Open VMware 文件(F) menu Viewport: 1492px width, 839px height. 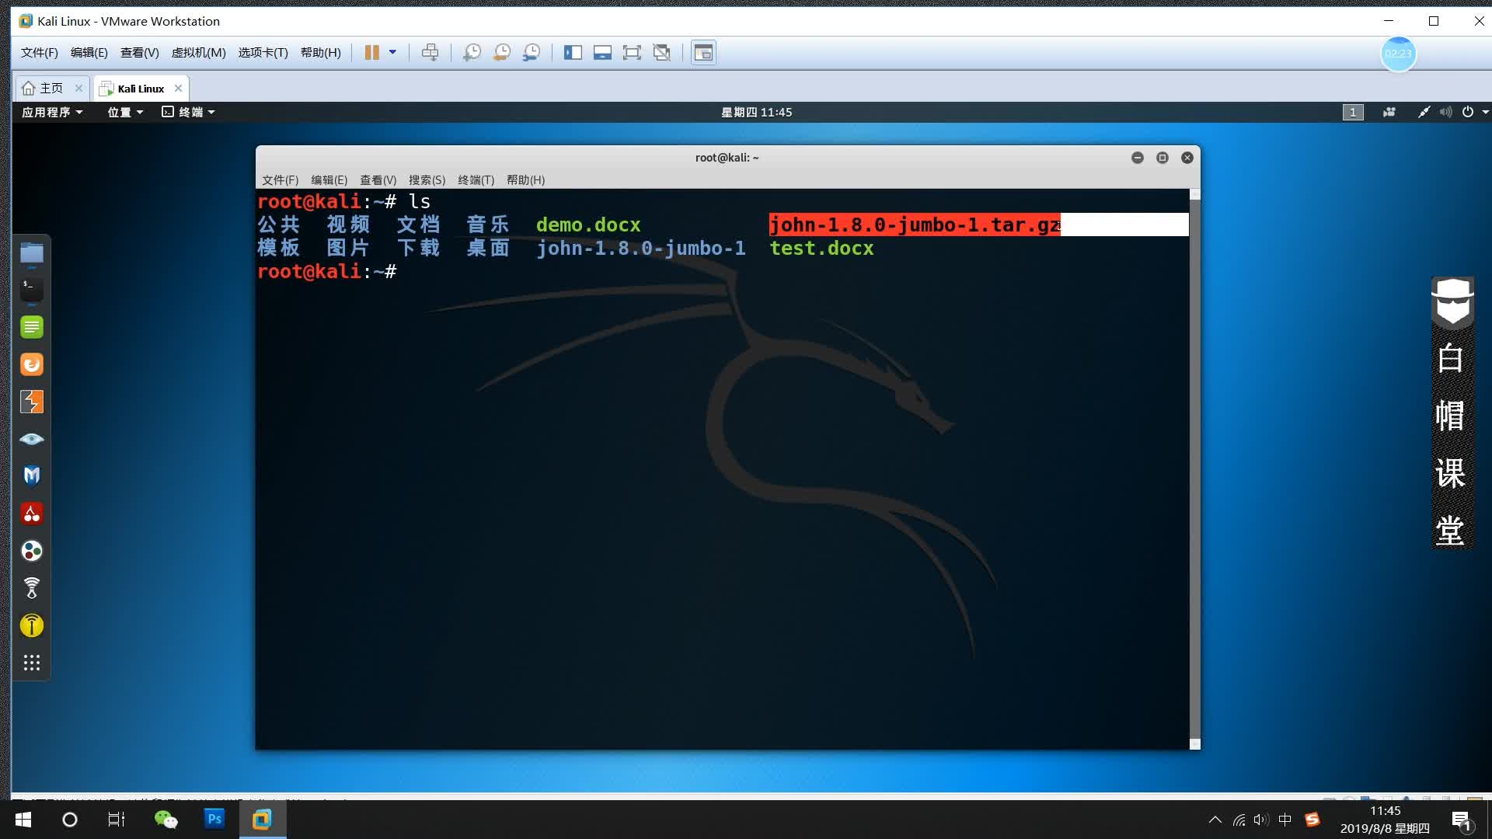(x=40, y=52)
